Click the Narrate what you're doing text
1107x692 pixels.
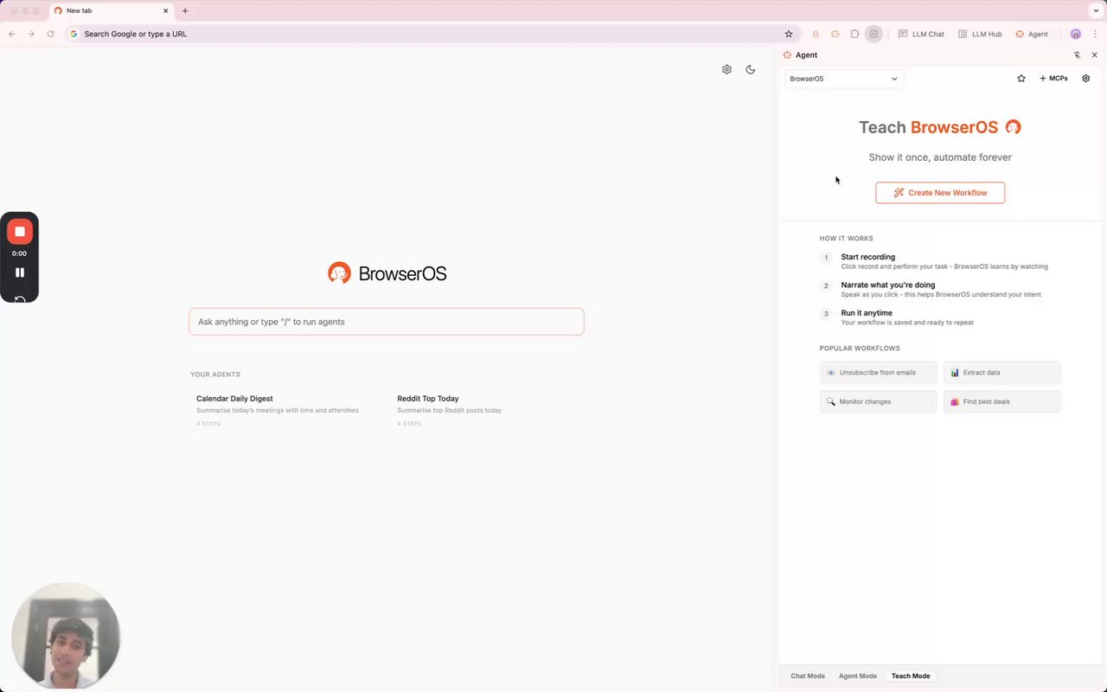pyautogui.click(x=888, y=285)
